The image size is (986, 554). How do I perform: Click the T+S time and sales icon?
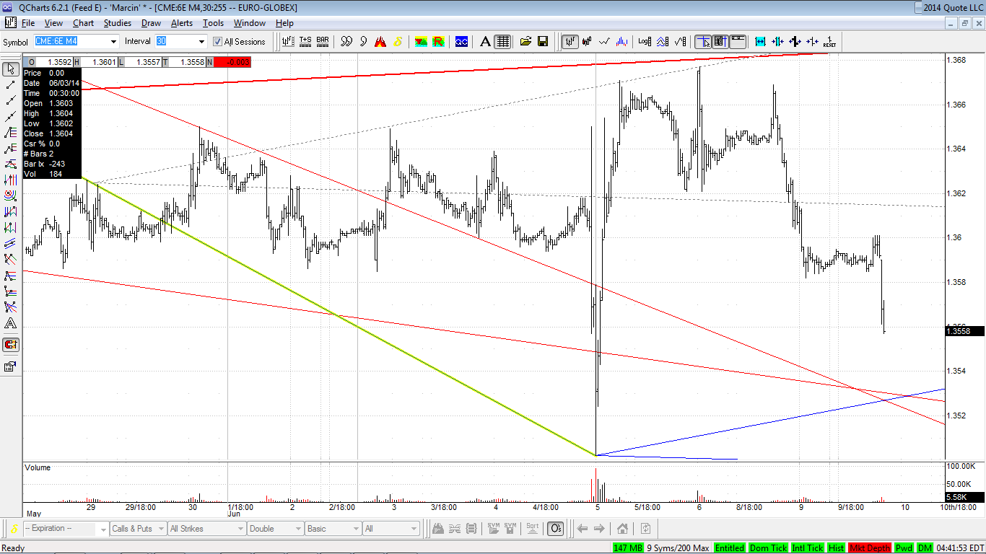(x=305, y=42)
